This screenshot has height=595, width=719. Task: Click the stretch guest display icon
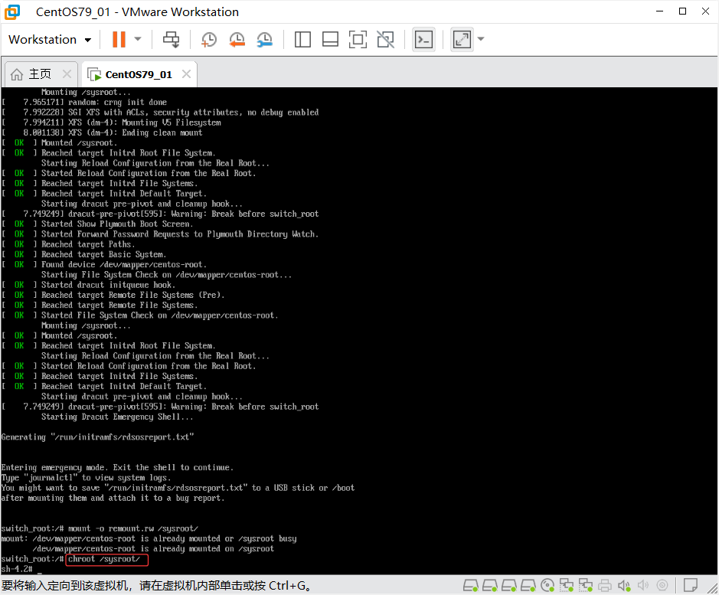pos(462,40)
